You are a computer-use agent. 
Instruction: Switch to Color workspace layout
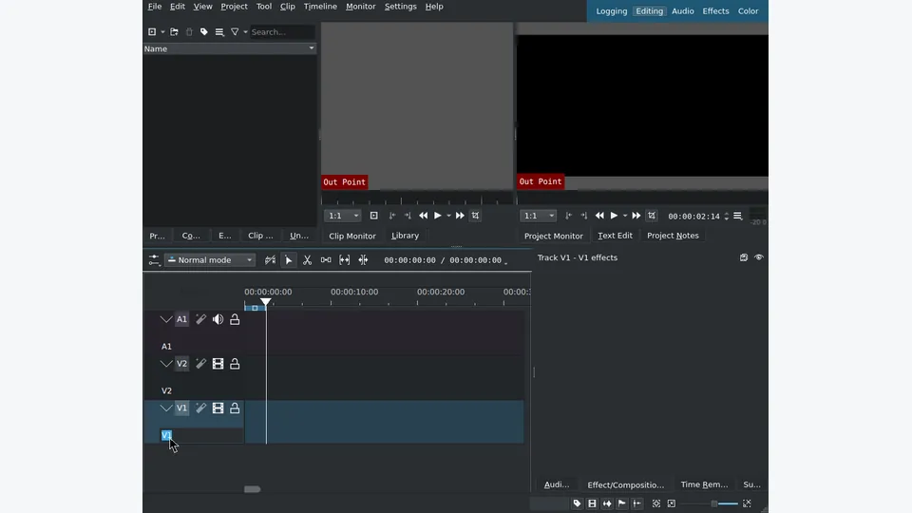tap(748, 11)
